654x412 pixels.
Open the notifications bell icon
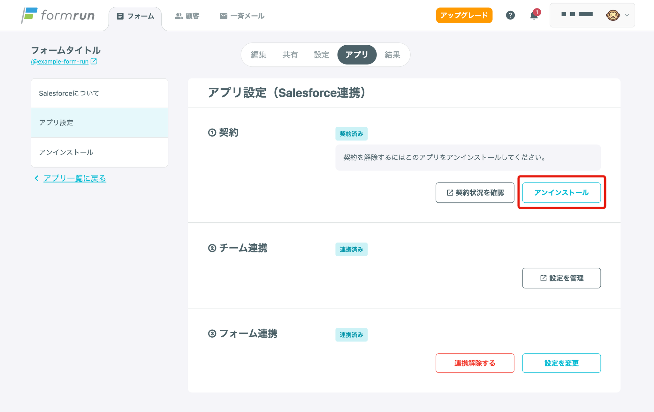[534, 15]
